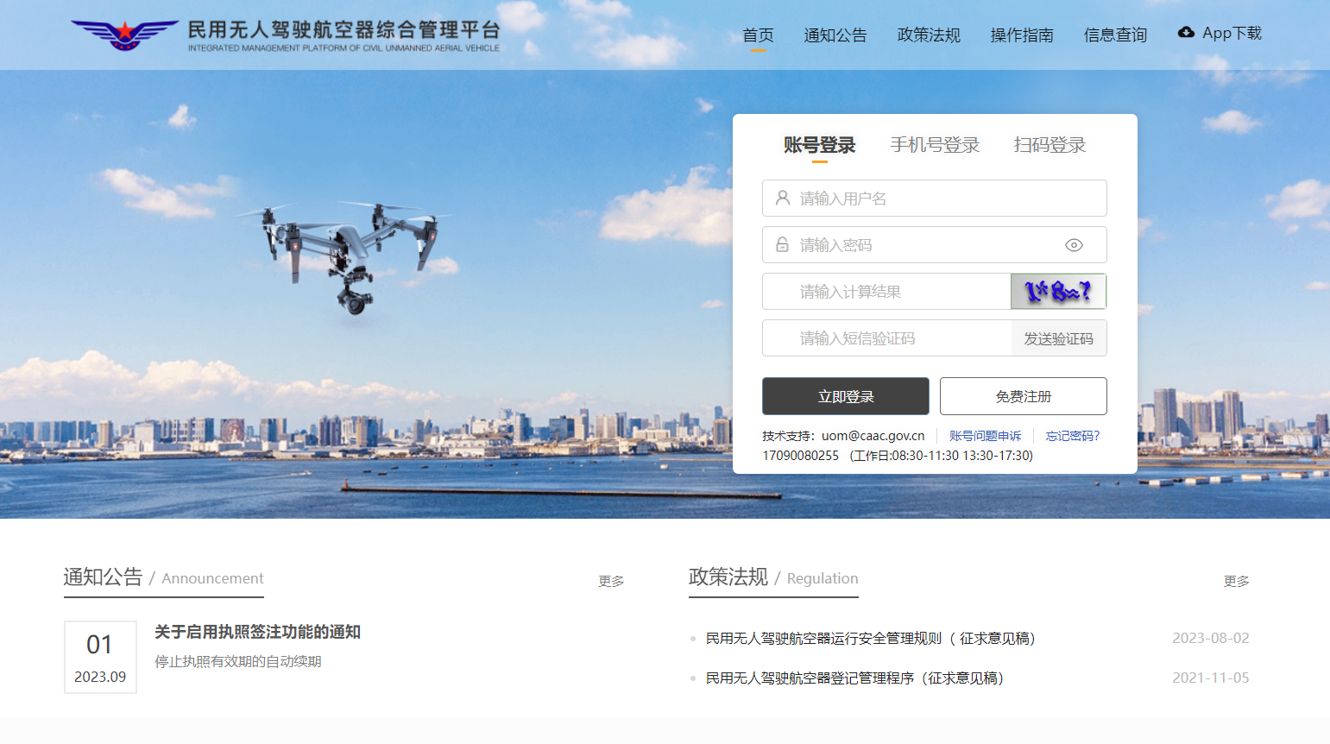
Task: Click the 立即登录 button
Action: pos(845,396)
